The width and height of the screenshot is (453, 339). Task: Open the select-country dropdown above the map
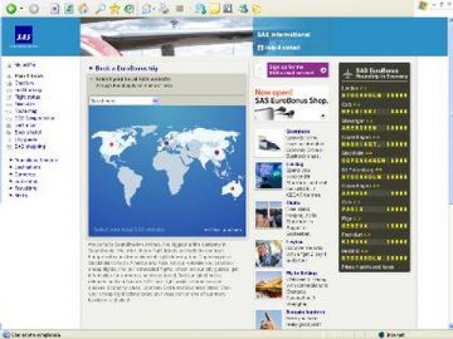pyautogui.click(x=123, y=99)
